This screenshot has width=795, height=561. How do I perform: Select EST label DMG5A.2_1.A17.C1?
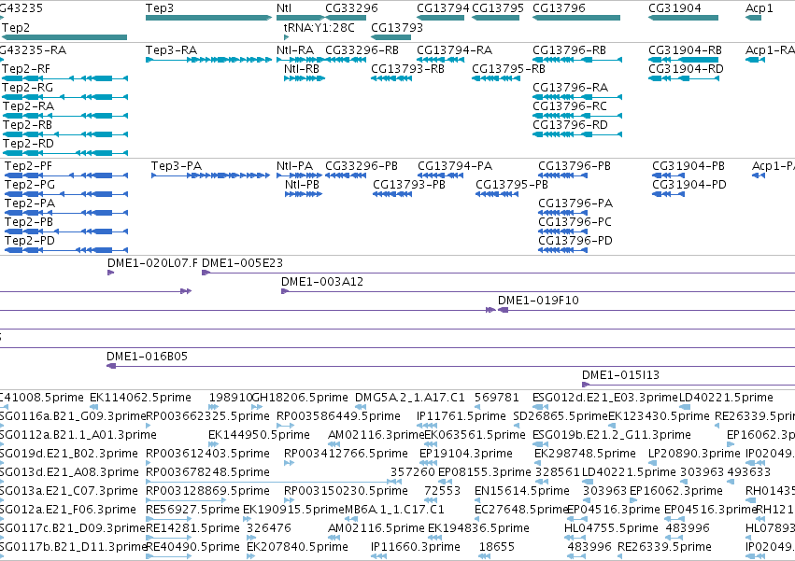click(x=410, y=398)
